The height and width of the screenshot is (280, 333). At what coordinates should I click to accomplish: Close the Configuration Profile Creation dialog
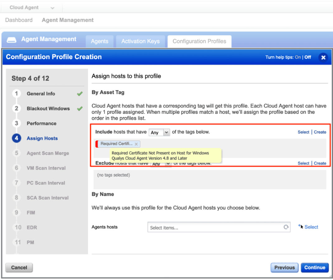pyautogui.click(x=323, y=57)
